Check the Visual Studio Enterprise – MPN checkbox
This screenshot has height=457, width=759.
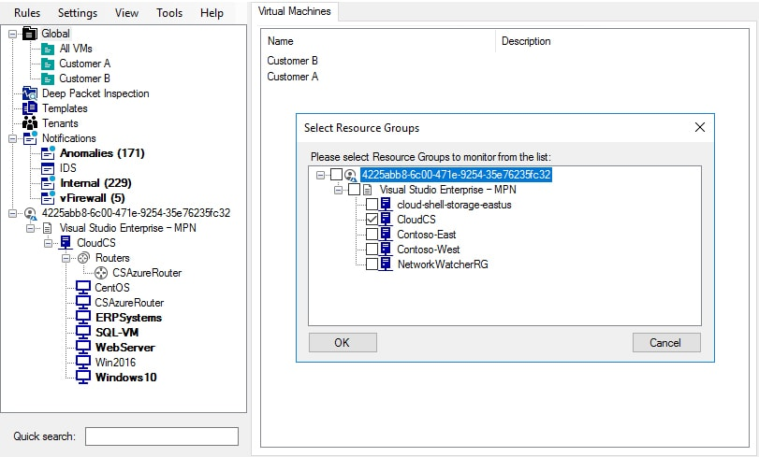coord(355,190)
